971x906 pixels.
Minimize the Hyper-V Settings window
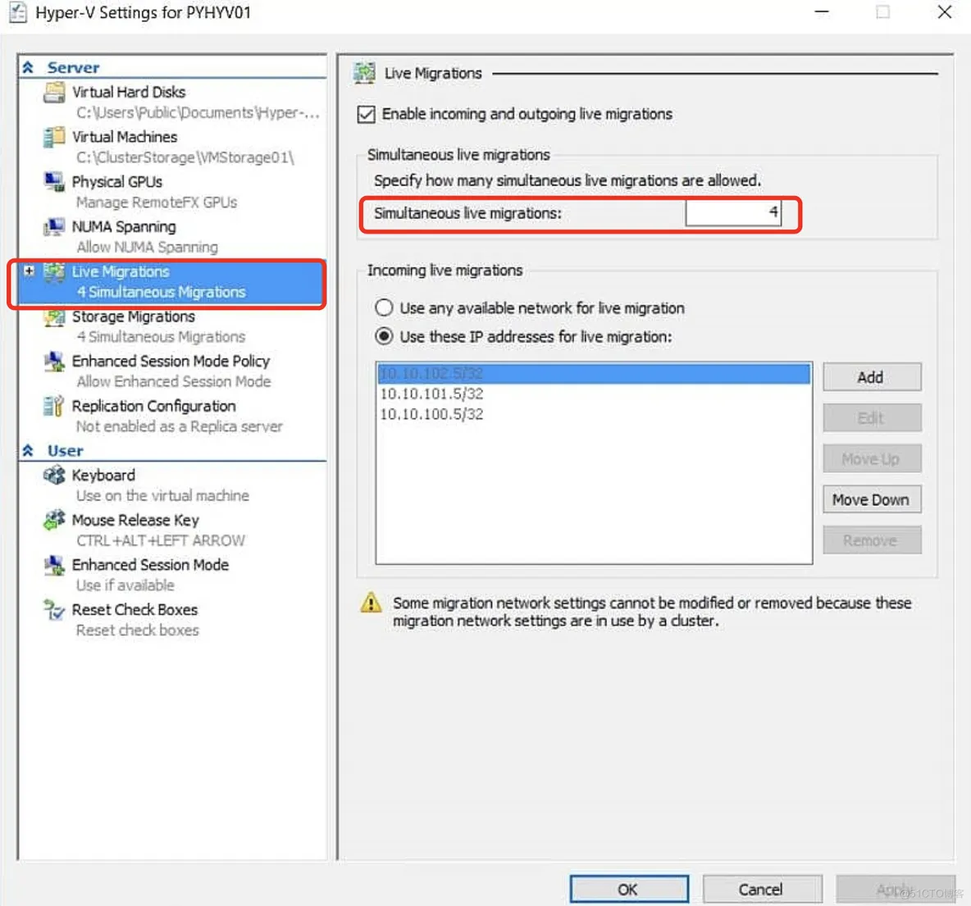point(822,11)
